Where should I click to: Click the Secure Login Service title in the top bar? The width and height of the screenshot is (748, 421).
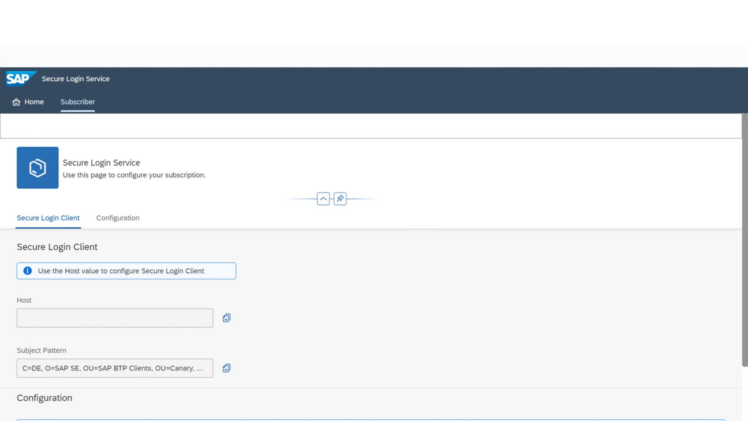coord(75,78)
